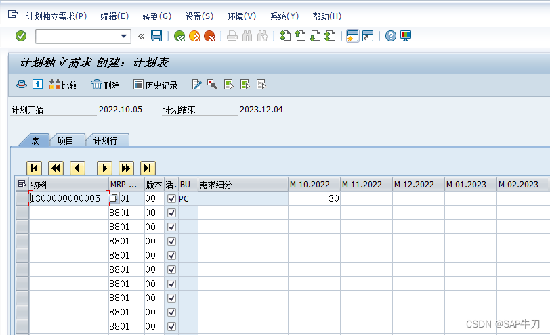
Task: Click the Find Next binoculars icon
Action: (262, 36)
